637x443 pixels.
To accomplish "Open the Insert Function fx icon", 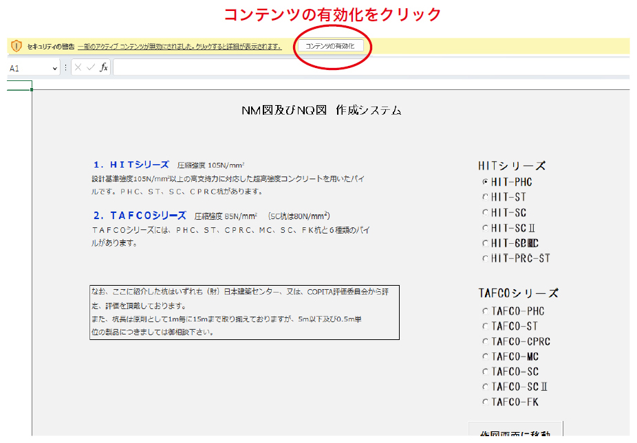I will pos(104,67).
